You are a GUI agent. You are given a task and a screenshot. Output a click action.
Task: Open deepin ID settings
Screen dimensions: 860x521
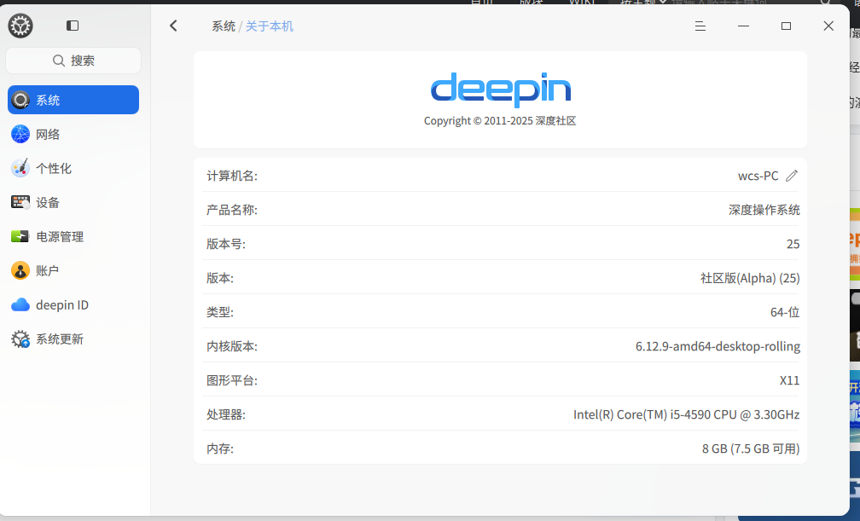click(73, 305)
